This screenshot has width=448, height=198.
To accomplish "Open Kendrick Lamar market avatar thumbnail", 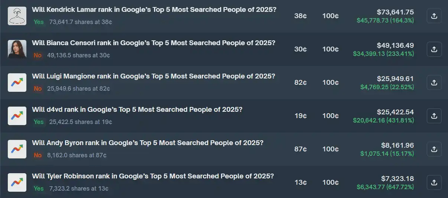I will pyautogui.click(x=17, y=16).
